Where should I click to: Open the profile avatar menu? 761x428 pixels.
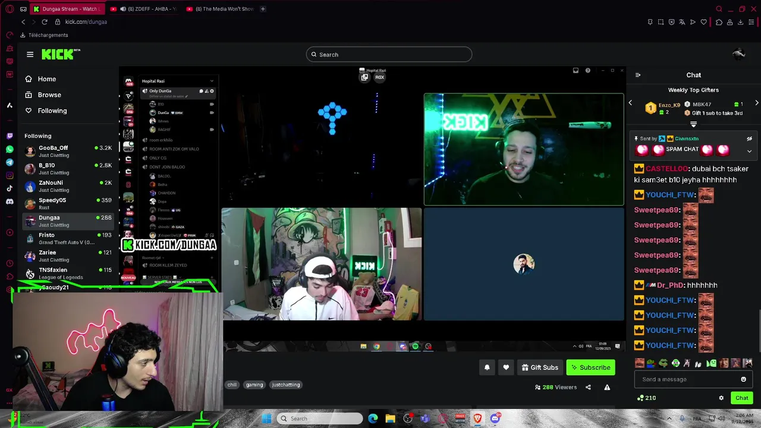739,54
